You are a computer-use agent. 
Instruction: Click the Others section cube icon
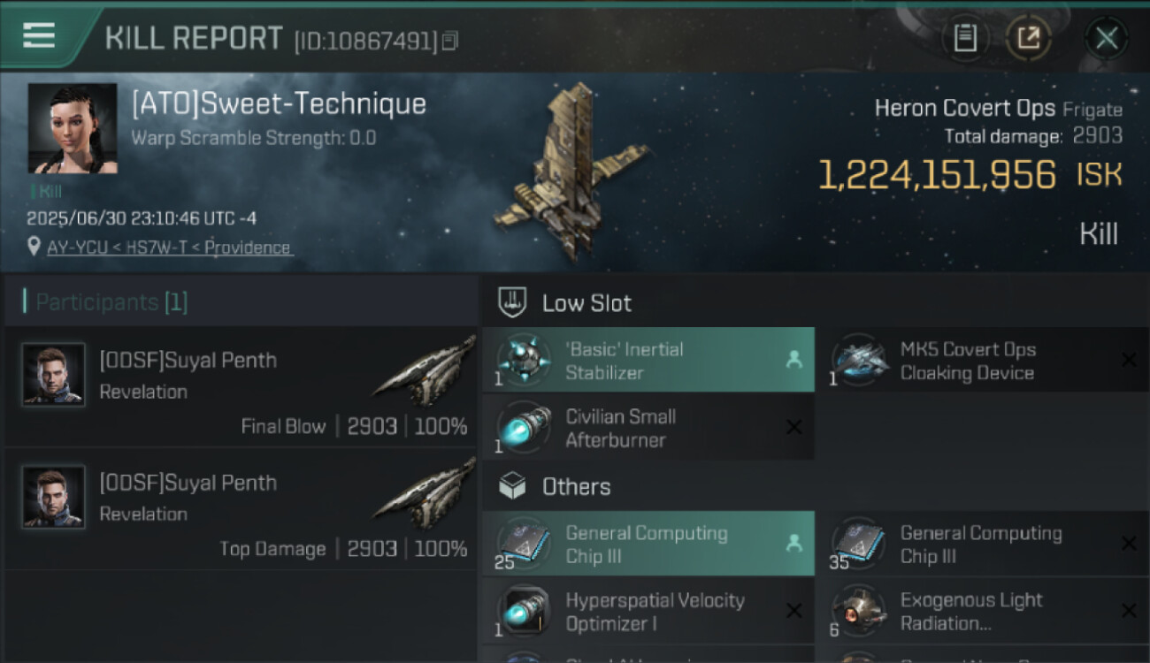point(514,486)
